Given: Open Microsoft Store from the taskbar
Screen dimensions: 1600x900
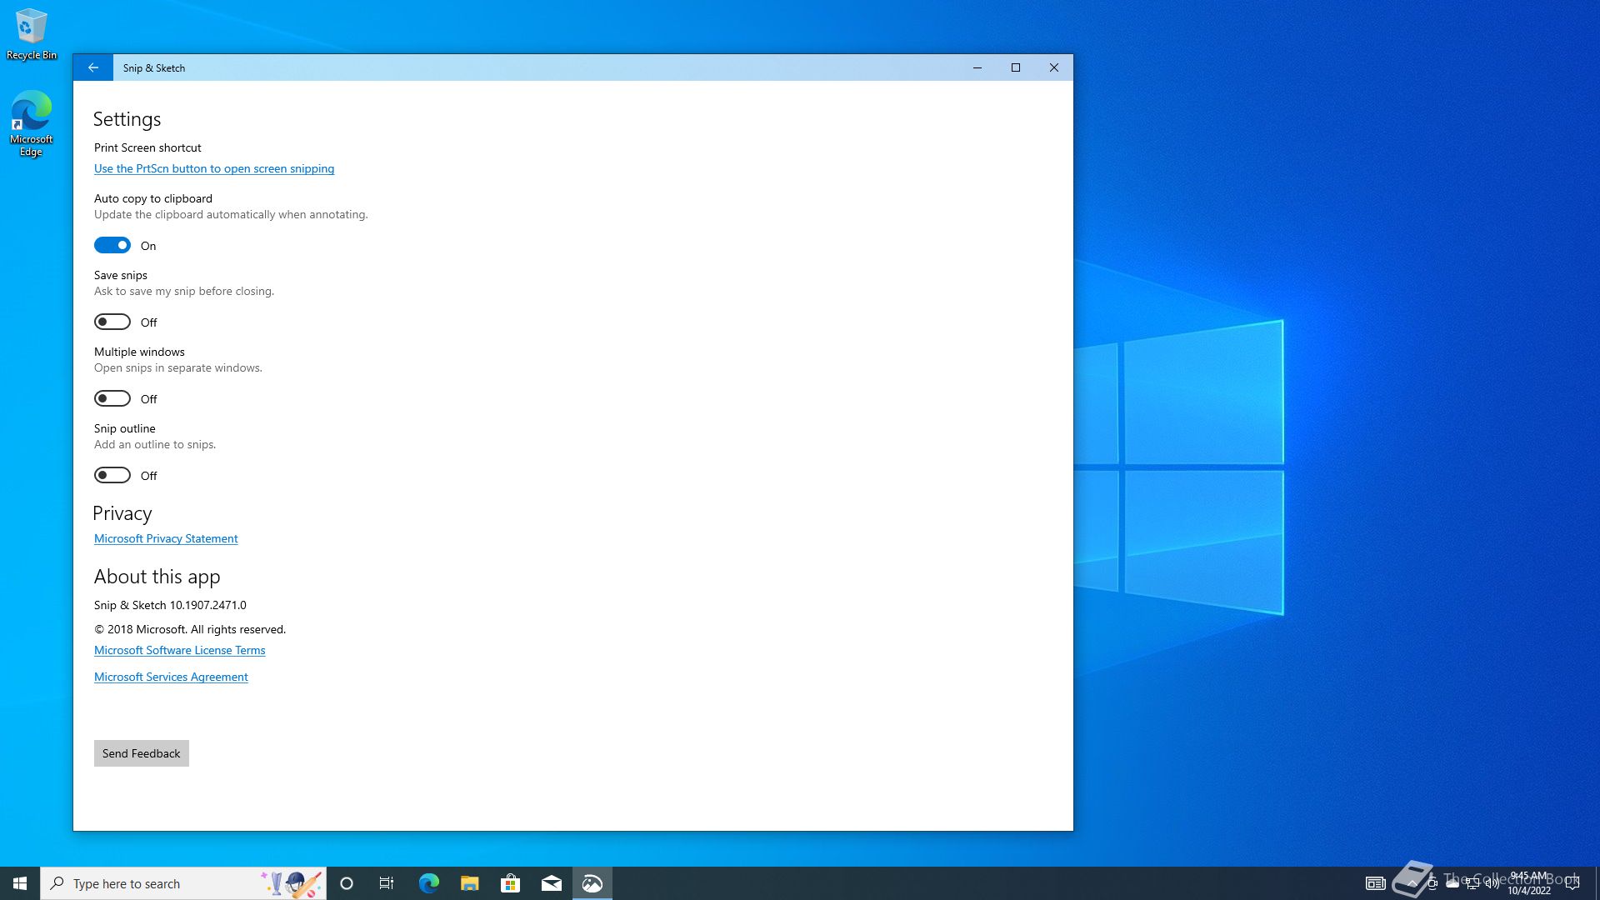Looking at the screenshot, I should point(510,883).
